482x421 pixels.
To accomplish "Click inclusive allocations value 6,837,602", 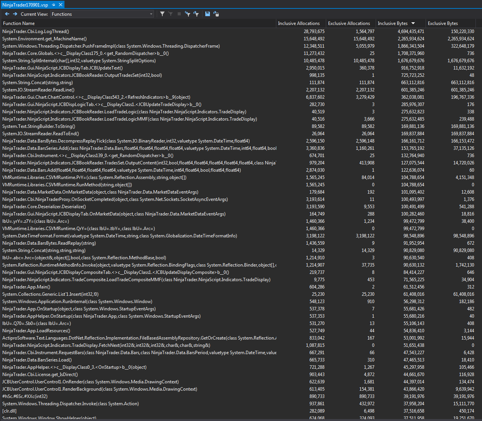I will 315,97.
